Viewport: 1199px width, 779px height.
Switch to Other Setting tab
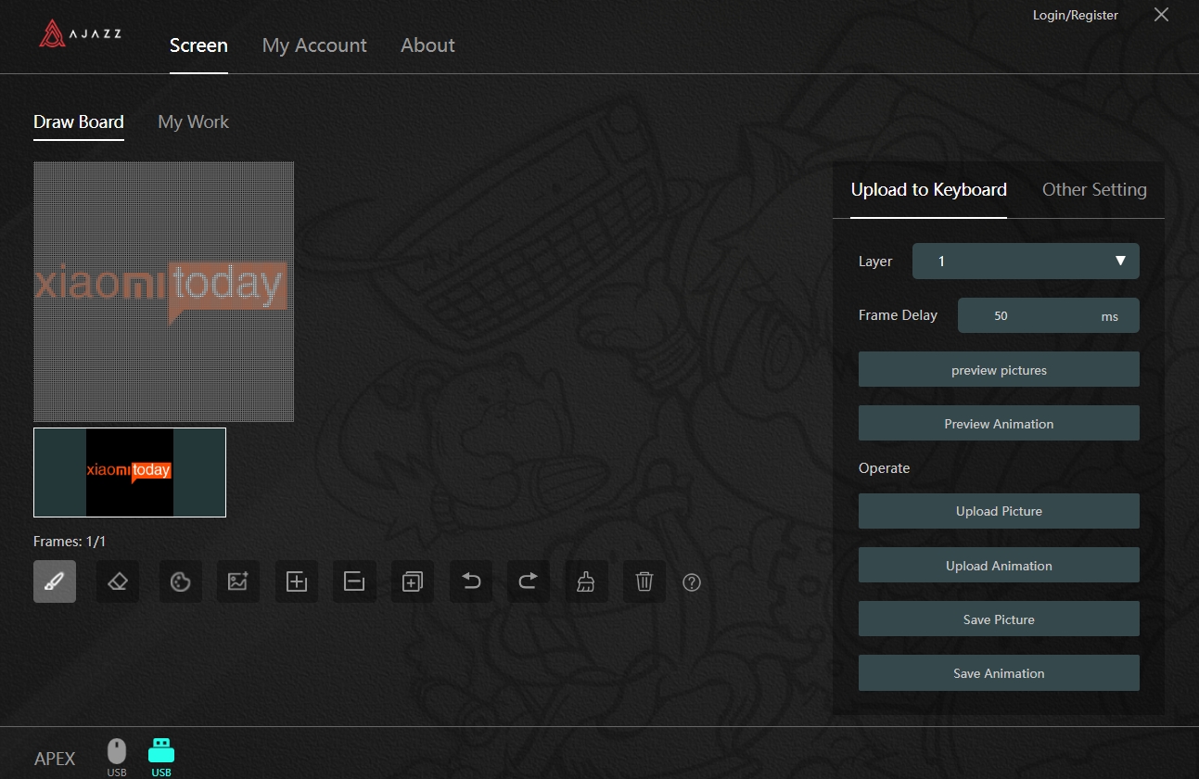point(1094,190)
